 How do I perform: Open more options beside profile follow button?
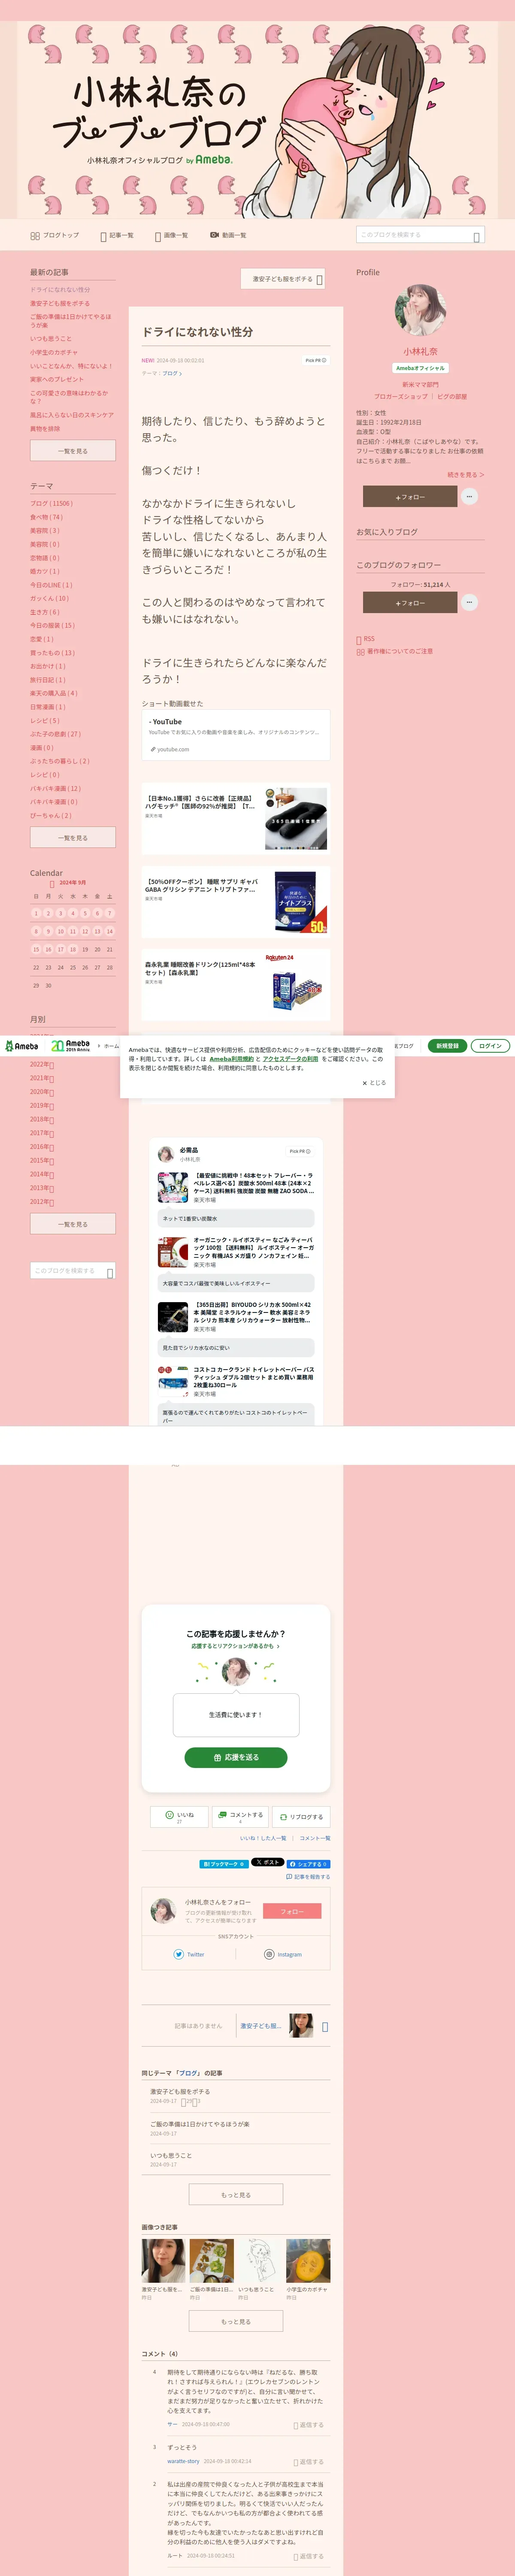click(469, 497)
